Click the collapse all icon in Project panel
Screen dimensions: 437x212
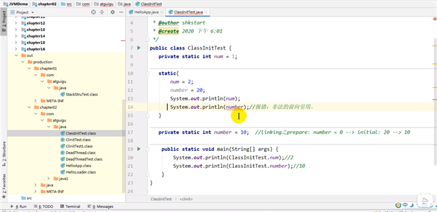102,12
